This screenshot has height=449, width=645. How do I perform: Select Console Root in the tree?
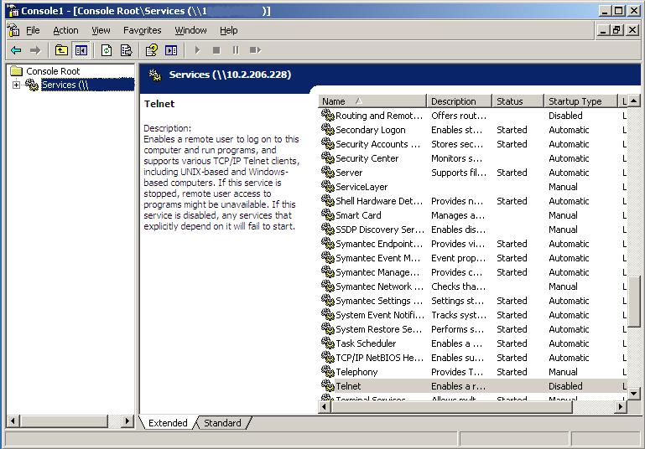click(53, 71)
